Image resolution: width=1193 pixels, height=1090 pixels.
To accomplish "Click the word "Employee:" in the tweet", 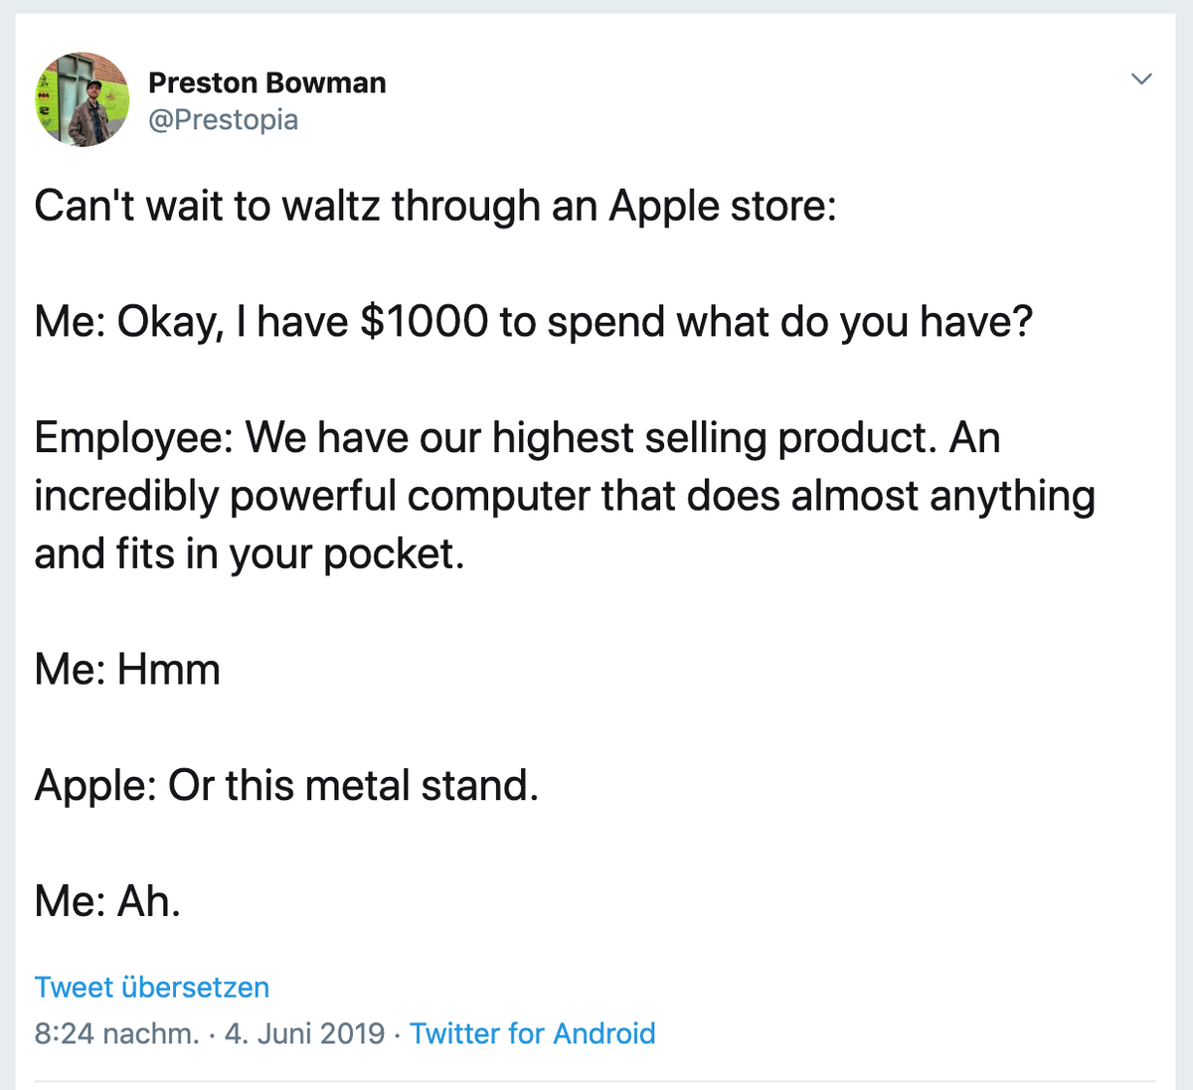I will click(x=134, y=437).
